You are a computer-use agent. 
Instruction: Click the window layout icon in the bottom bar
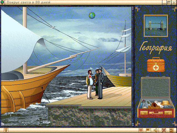click(148, 130)
